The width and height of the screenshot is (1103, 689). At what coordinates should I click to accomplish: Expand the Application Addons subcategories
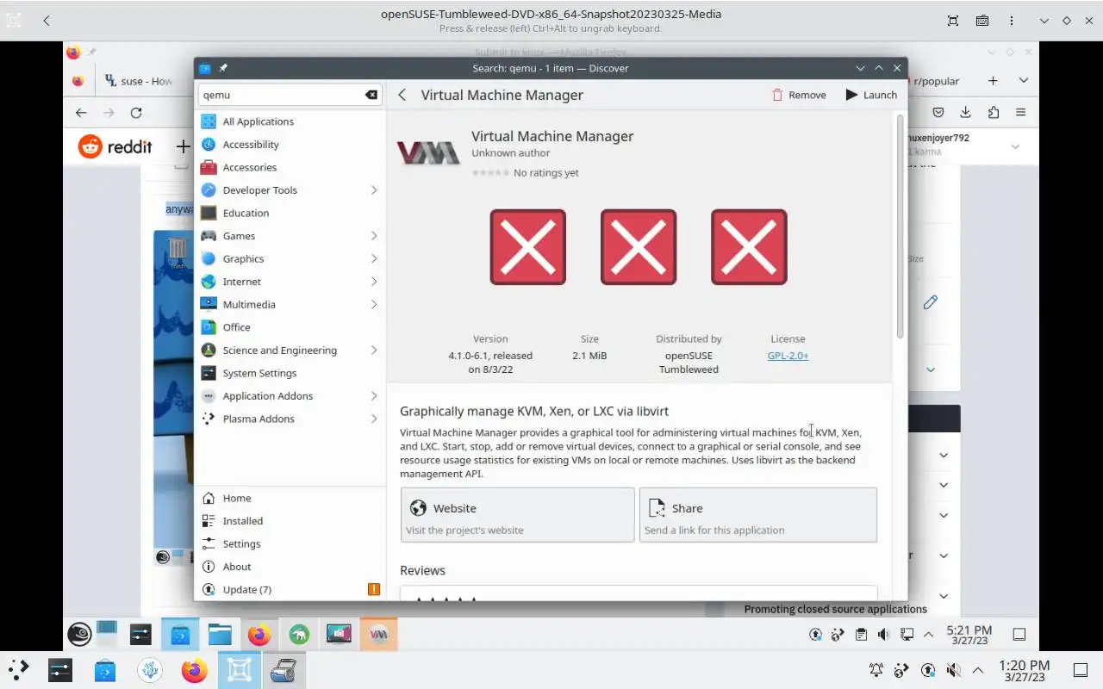click(x=374, y=396)
